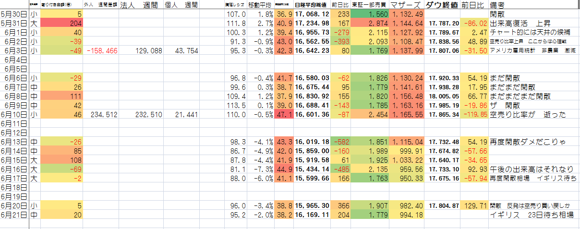Click the ダウ終値 header cell
The height and width of the screenshot is (229, 580).
click(442, 6)
